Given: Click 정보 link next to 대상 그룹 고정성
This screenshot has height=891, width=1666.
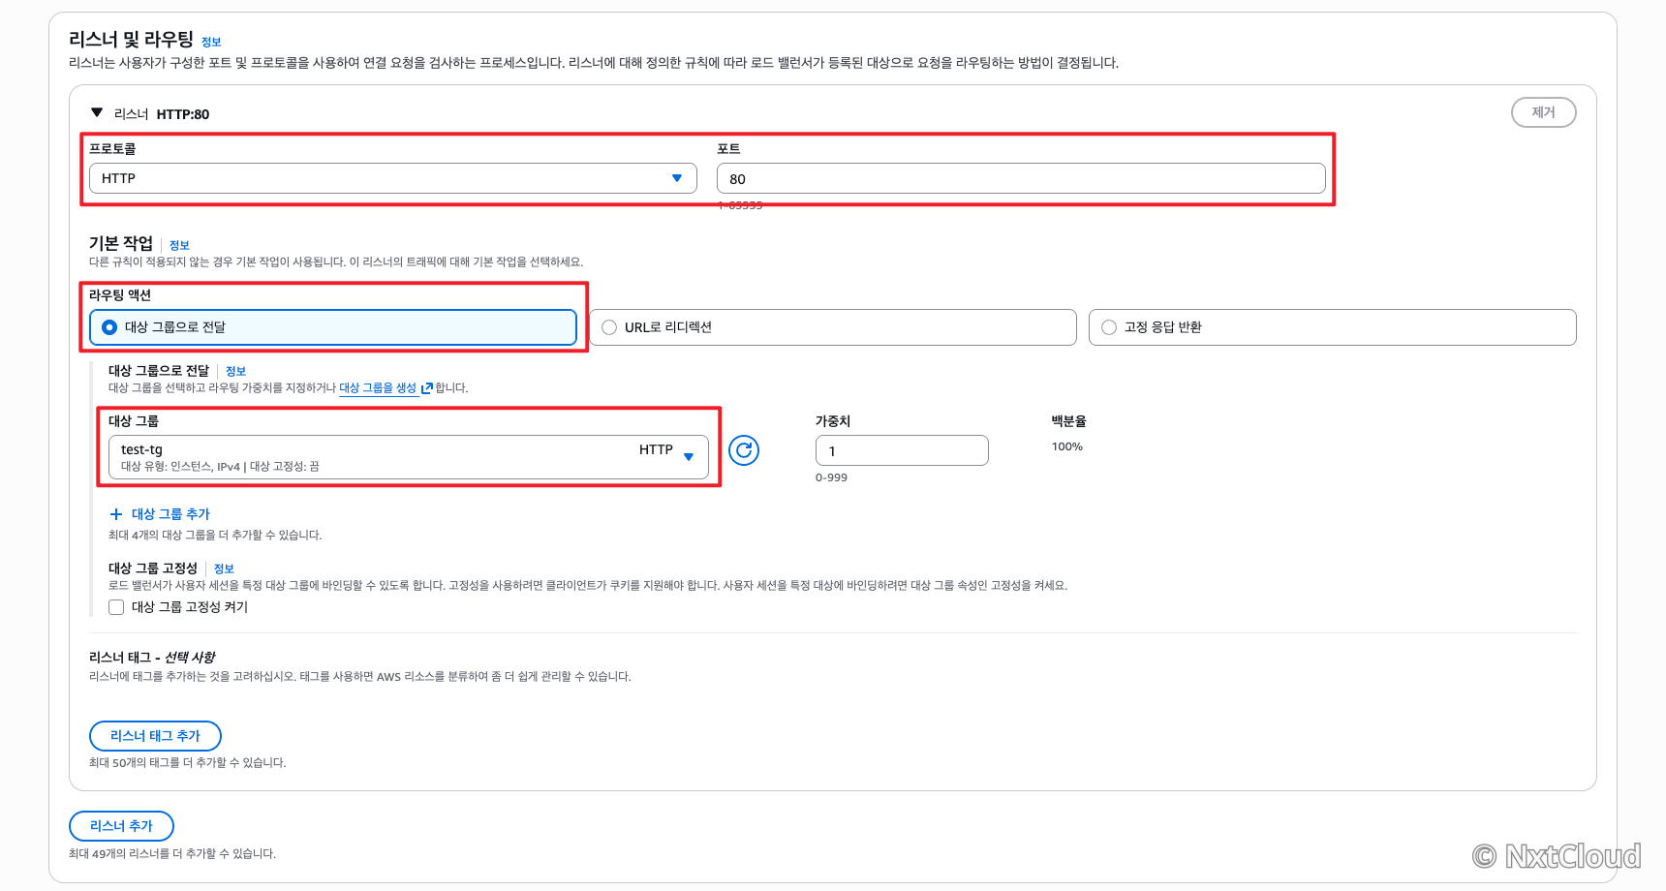Looking at the screenshot, I should pyautogui.click(x=224, y=568).
